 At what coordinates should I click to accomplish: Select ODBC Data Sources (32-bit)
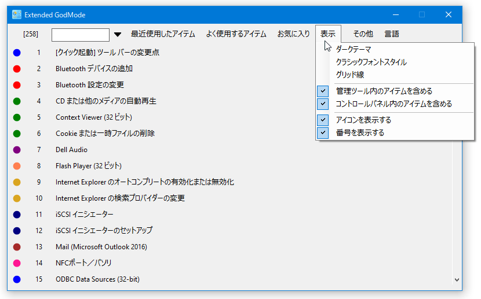(x=97, y=279)
